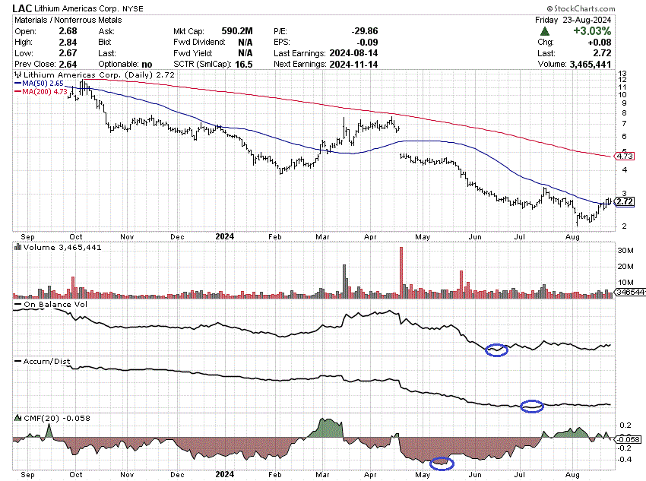
Task: Click the NYSE exchange label
Action: 134,8
